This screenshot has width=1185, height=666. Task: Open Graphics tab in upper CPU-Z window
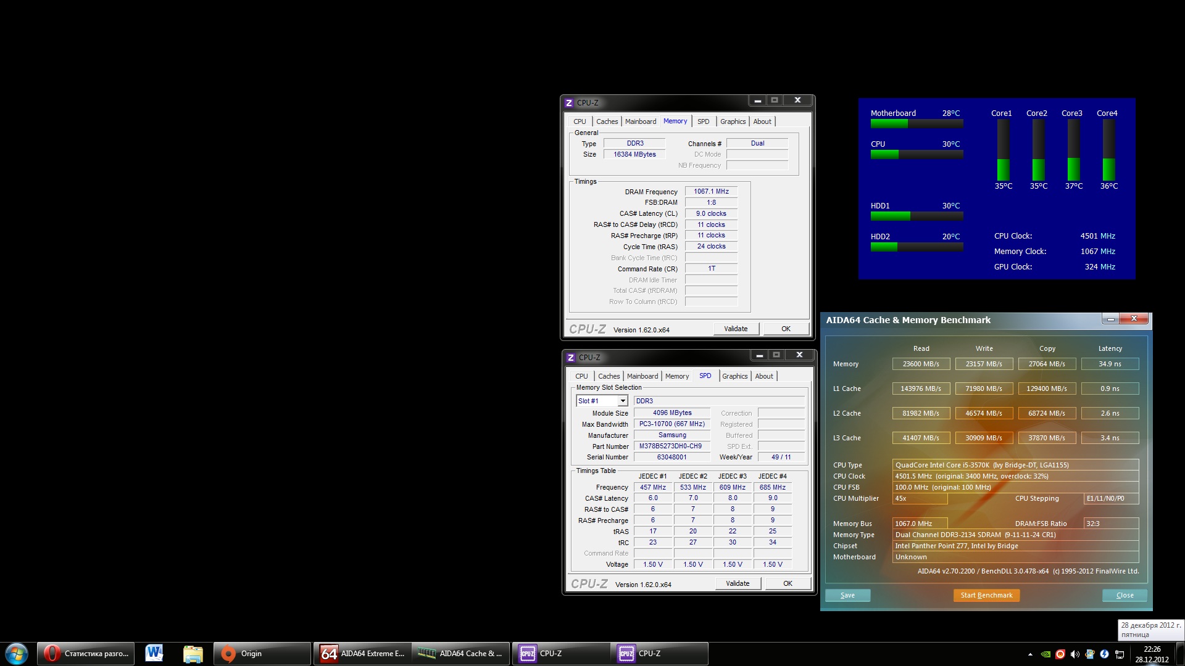pyautogui.click(x=733, y=121)
